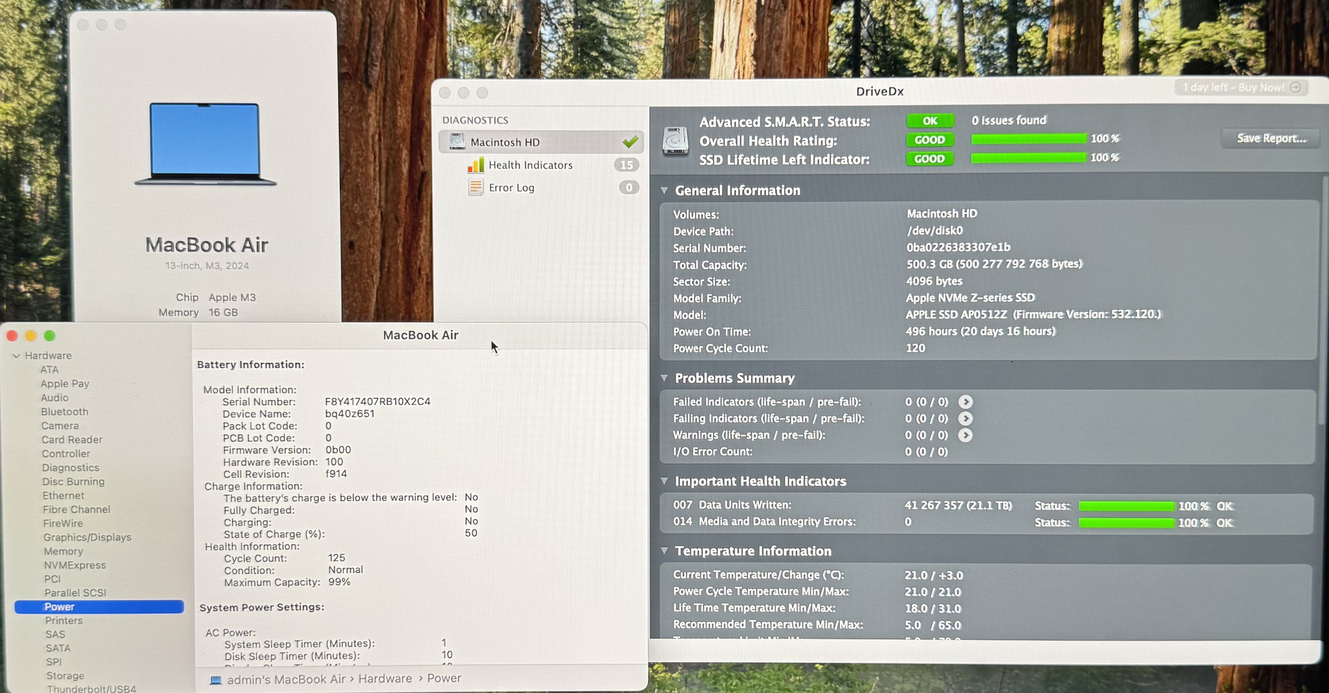Select Macintosh HD drive in DriveDx sidebar
Image resolution: width=1329 pixels, height=693 pixels.
click(540, 142)
